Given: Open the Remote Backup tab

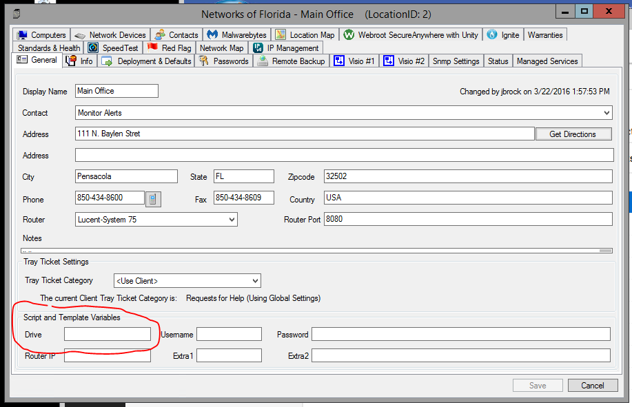Looking at the screenshot, I should point(292,61).
